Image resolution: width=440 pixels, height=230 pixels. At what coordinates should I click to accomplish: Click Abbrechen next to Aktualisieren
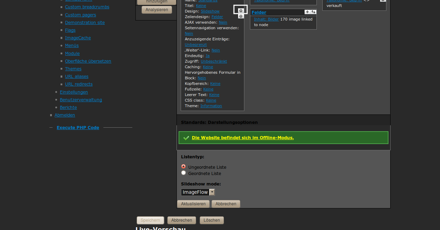pyautogui.click(x=226, y=204)
